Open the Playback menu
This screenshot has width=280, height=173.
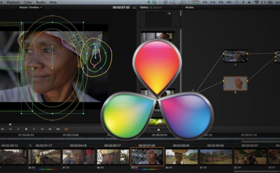tap(13, 2)
